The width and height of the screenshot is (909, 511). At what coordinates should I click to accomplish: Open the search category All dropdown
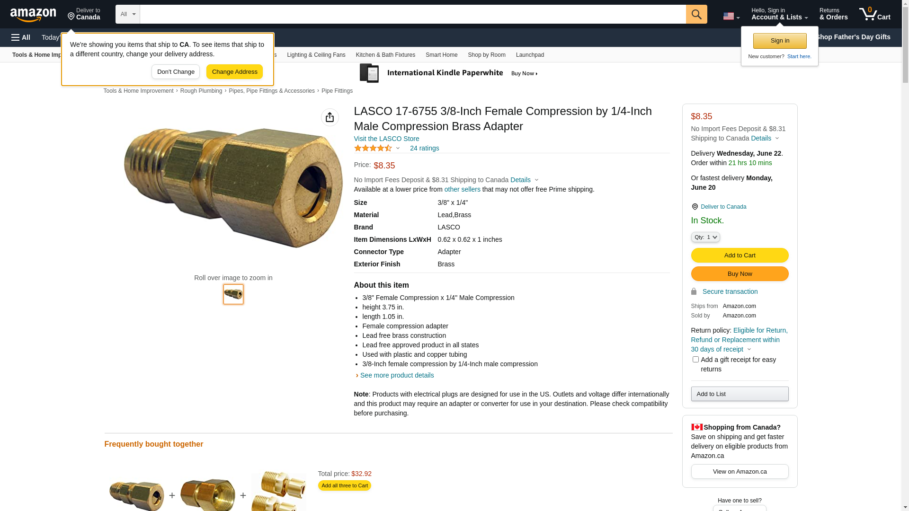tap(128, 14)
